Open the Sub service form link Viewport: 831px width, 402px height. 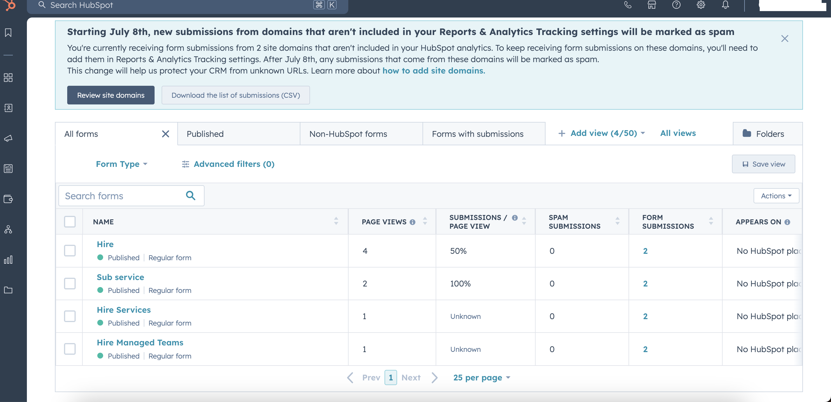pos(120,277)
